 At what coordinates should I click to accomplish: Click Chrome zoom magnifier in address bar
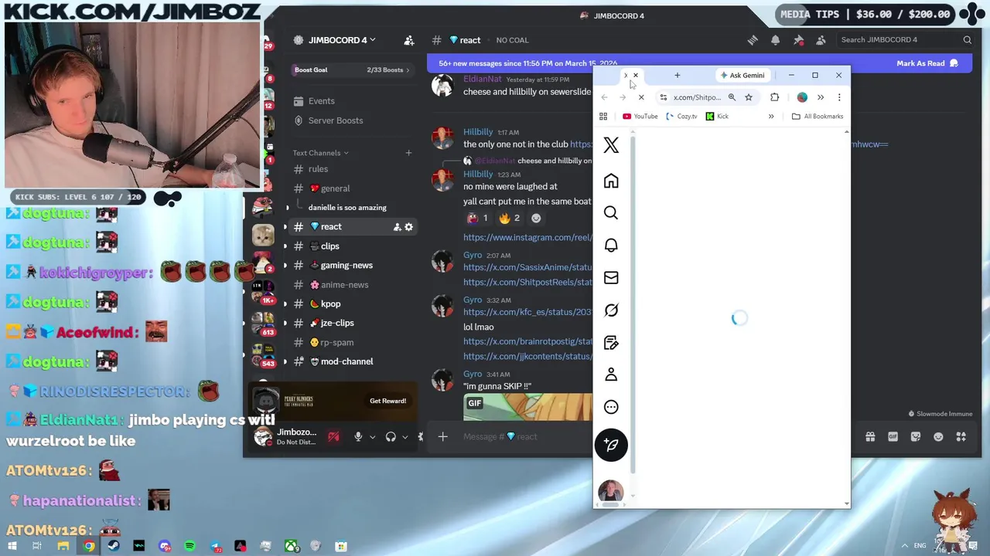tap(732, 97)
